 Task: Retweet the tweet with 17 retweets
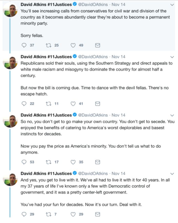click(x=48, y=162)
